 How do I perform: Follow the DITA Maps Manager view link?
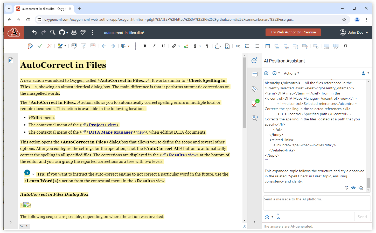[x=114, y=132]
